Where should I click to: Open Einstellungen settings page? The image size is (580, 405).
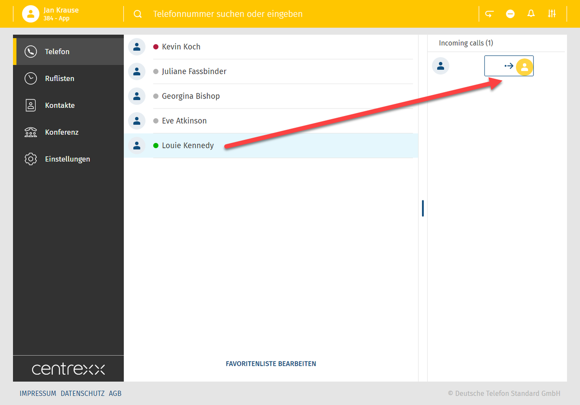point(67,159)
